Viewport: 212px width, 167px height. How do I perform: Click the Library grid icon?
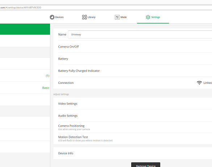click(x=84, y=17)
